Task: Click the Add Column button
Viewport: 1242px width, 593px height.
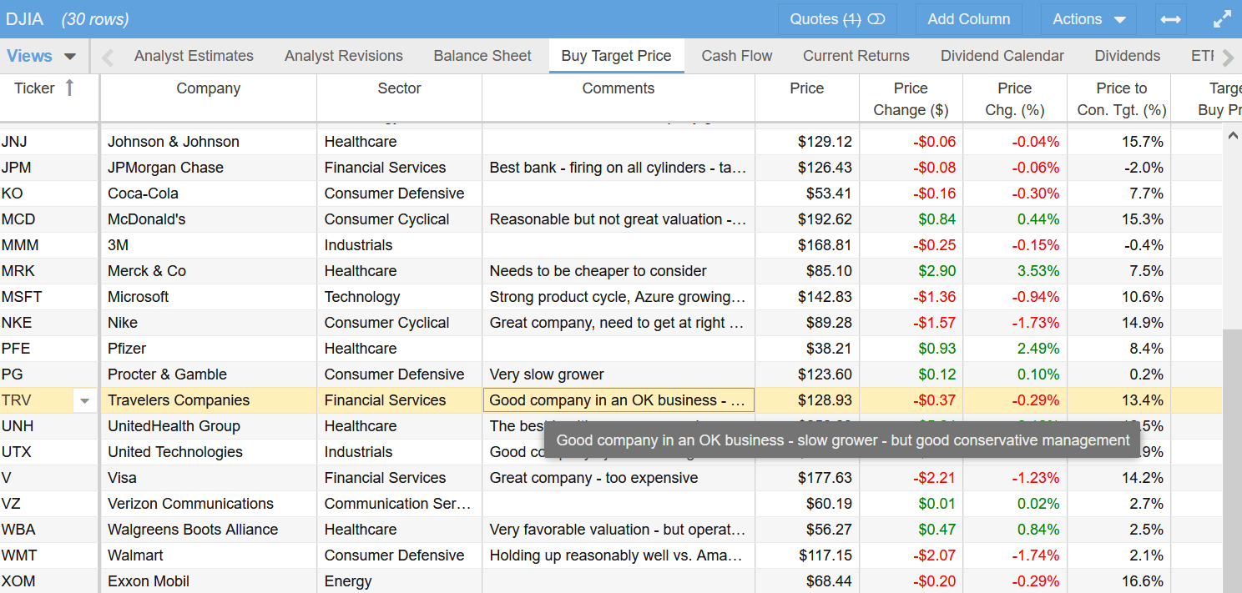Action: click(969, 19)
